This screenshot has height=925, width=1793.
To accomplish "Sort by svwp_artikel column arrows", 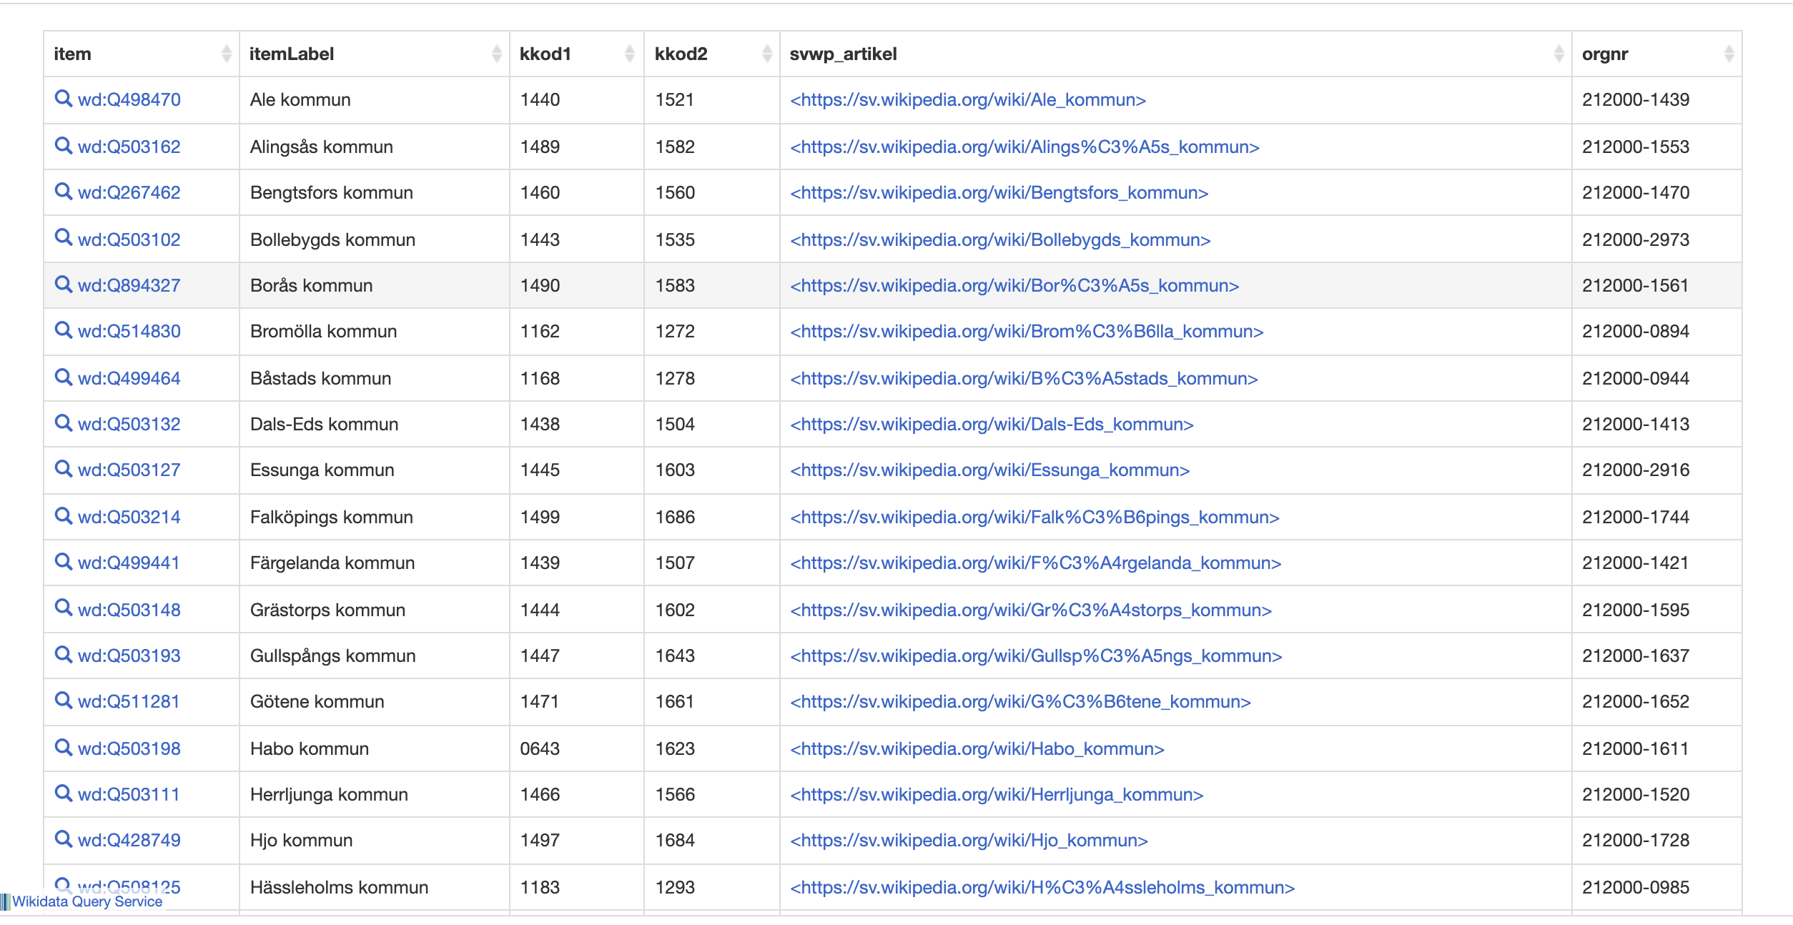I will 1559,54.
